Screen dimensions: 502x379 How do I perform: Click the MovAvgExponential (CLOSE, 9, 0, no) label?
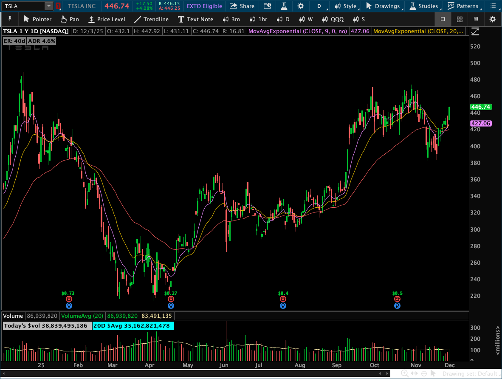point(297,31)
